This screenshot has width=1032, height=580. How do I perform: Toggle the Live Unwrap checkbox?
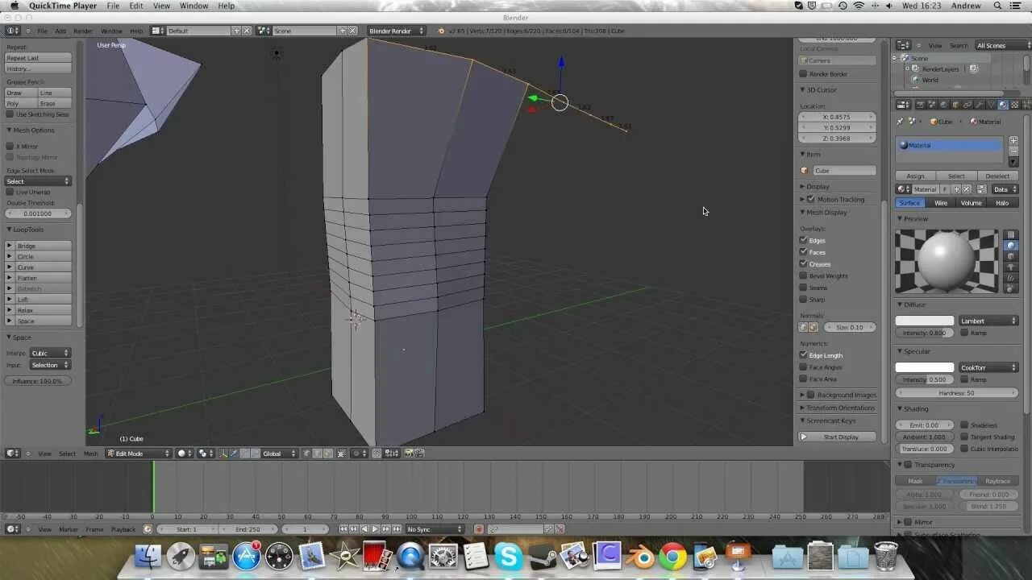coord(10,192)
